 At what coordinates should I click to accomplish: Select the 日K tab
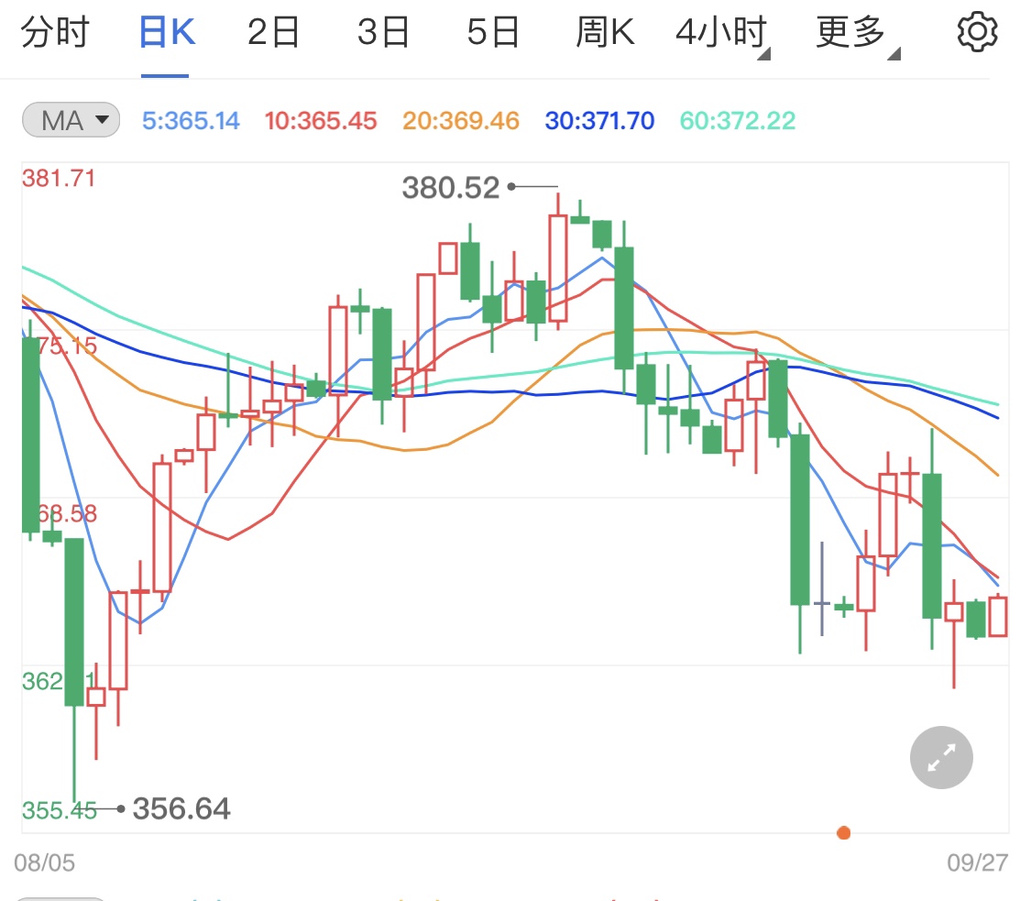(167, 31)
